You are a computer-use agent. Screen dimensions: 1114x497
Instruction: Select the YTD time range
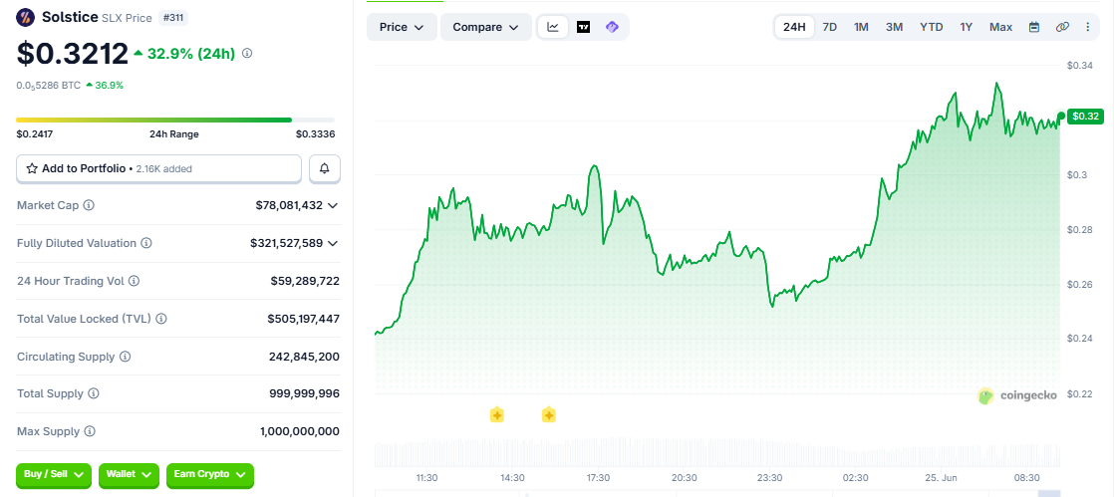932,27
